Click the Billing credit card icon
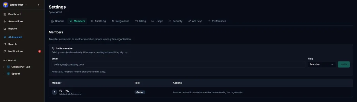This screenshot has width=357, height=102. click(x=136, y=21)
